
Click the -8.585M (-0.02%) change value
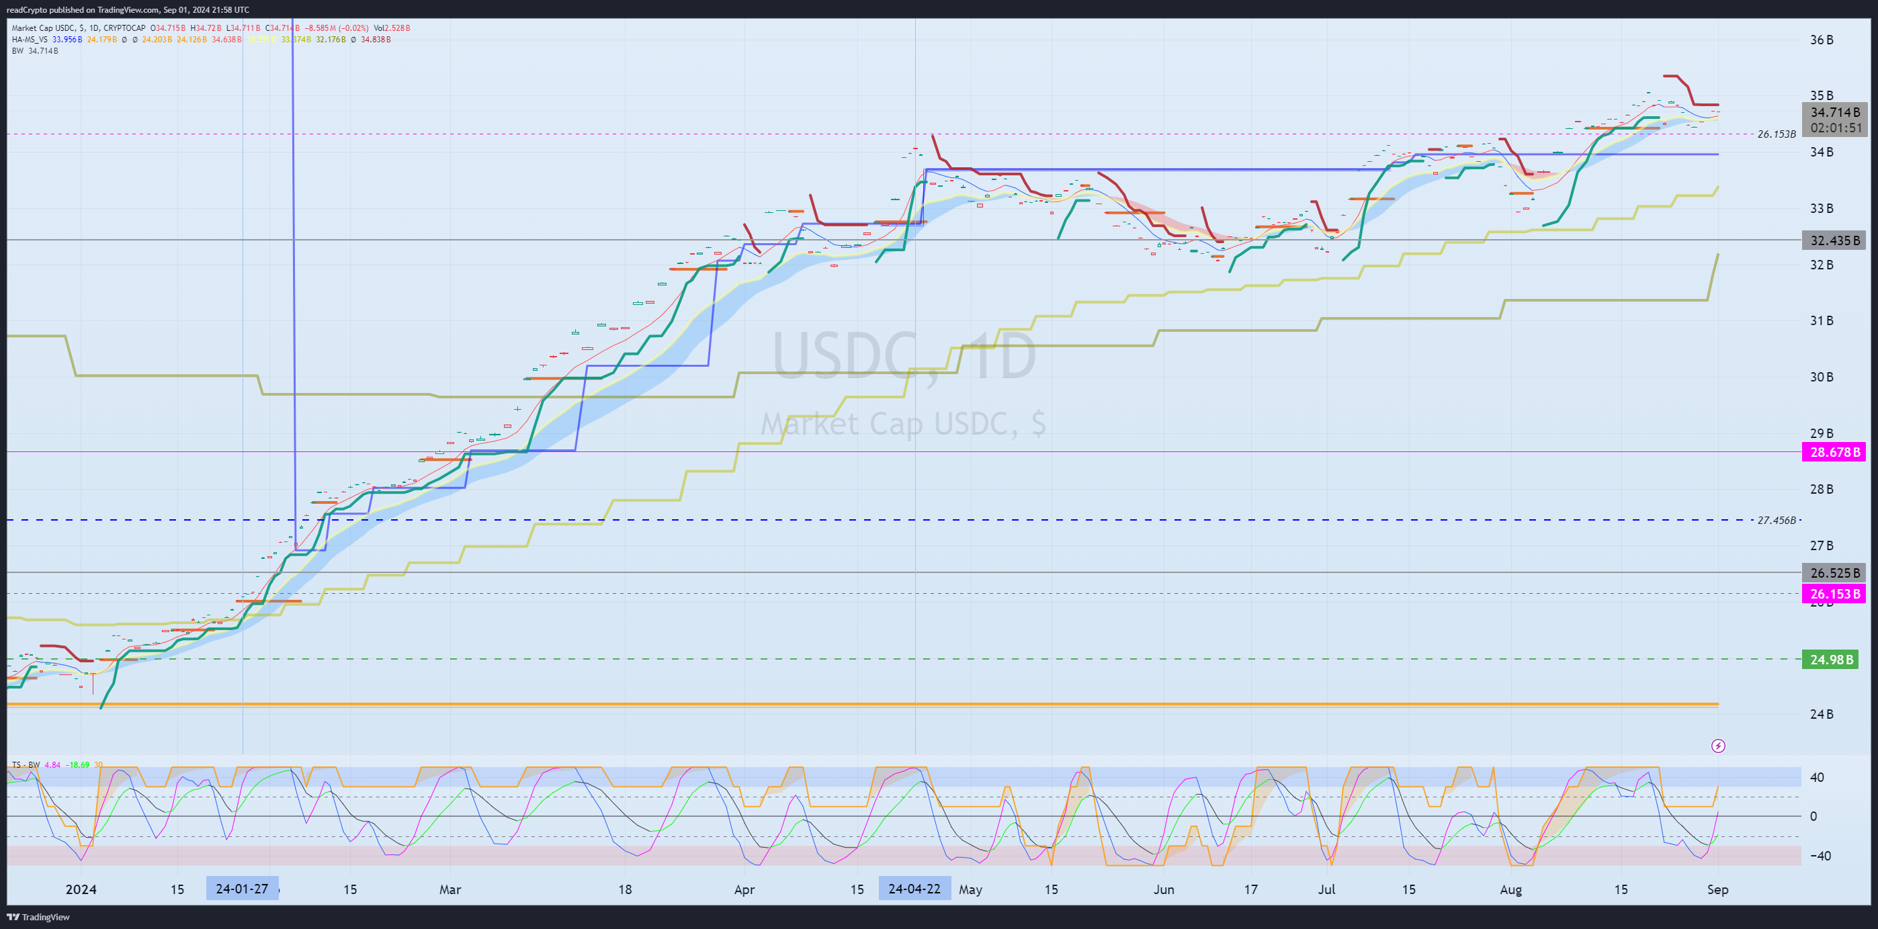(x=337, y=28)
